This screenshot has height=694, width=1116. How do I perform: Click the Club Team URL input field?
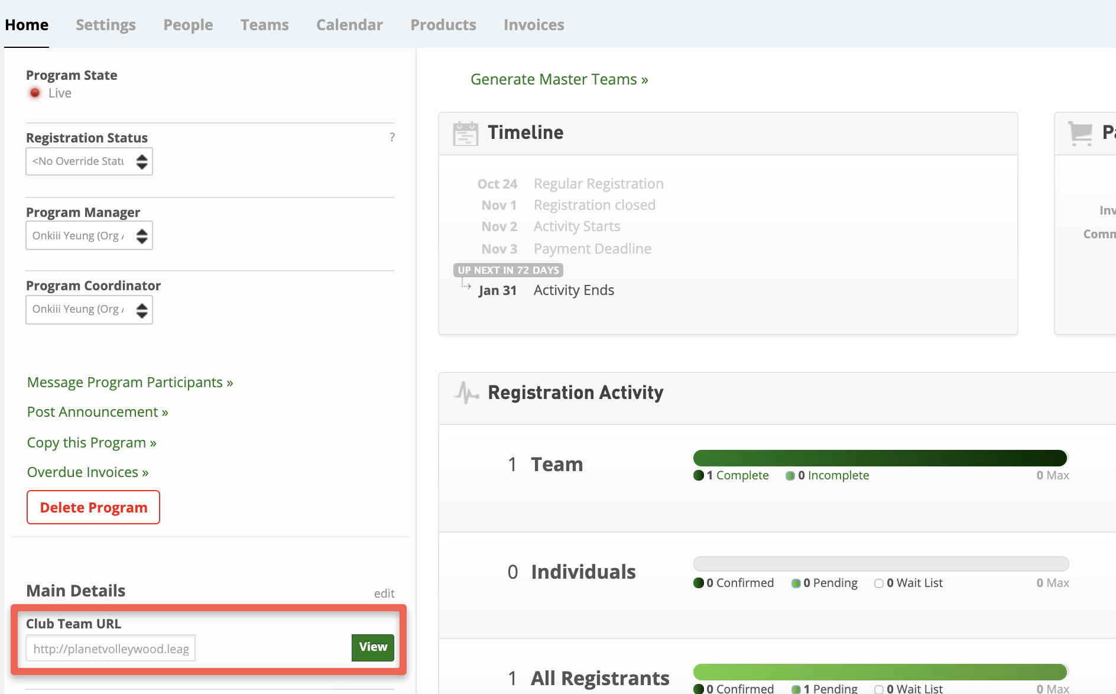point(110,647)
